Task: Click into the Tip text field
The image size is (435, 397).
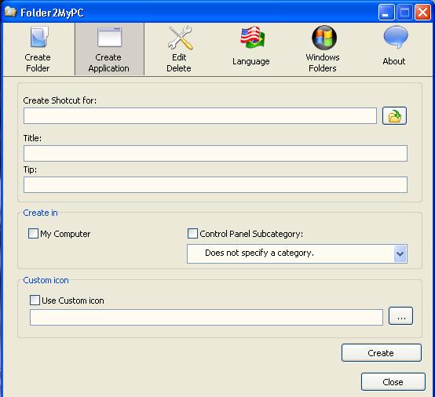Action: pos(215,184)
